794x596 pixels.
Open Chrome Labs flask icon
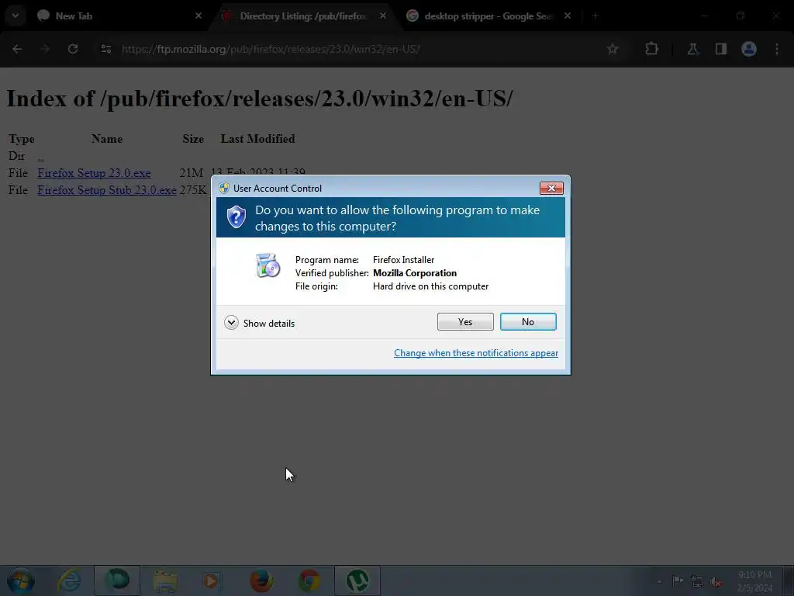click(x=692, y=49)
